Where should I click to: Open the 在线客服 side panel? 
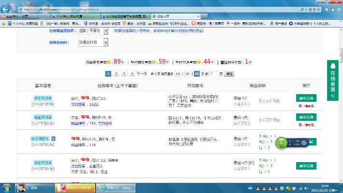[x=332, y=80]
